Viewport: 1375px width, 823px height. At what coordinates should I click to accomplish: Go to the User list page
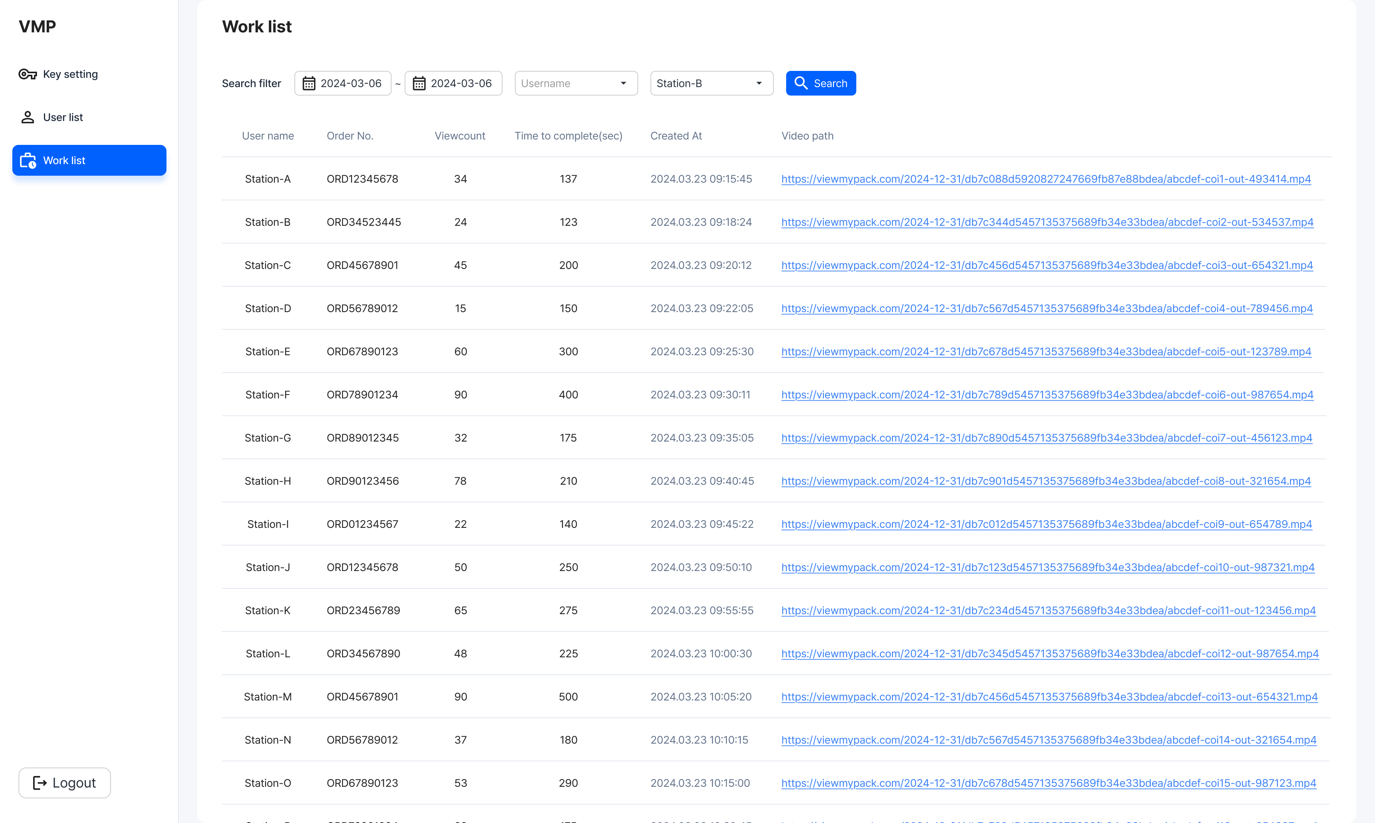63,117
